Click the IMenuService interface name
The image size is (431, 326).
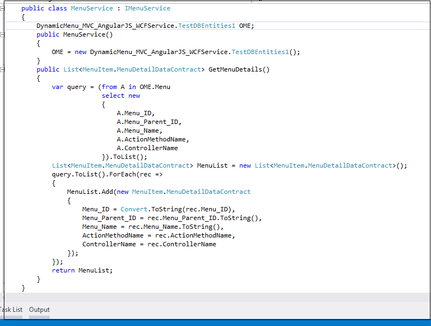[x=147, y=8]
